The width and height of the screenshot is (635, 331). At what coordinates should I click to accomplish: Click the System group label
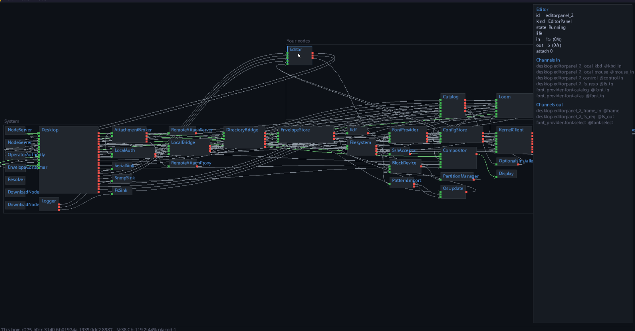12,121
